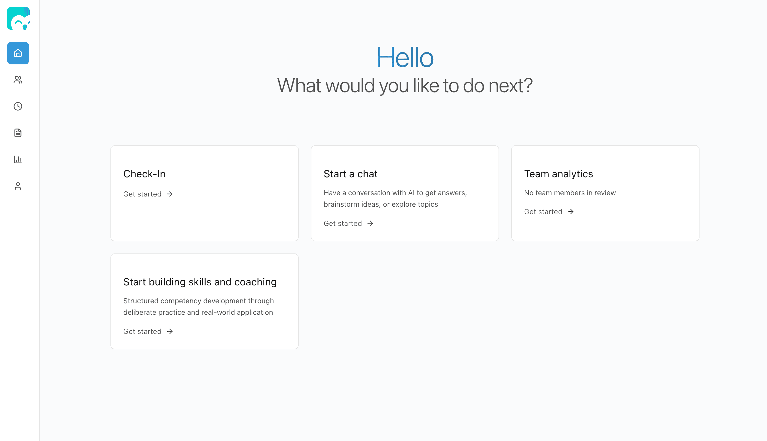Click Get started under Check-In
767x441 pixels.
[142, 194]
